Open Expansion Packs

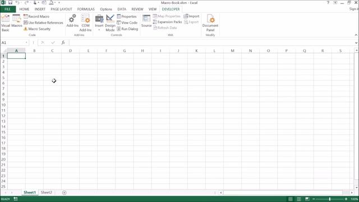[167, 22]
